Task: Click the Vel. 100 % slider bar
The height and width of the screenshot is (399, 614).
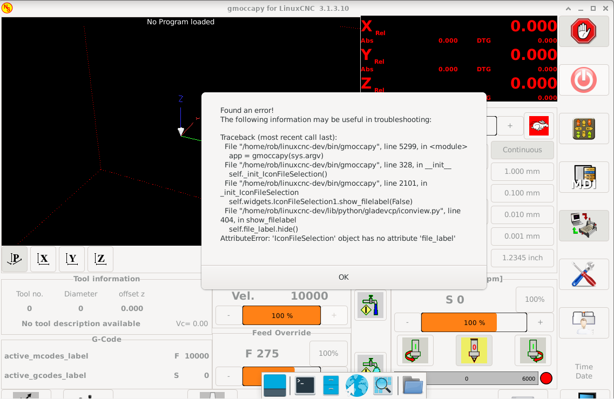Action: 281,316
